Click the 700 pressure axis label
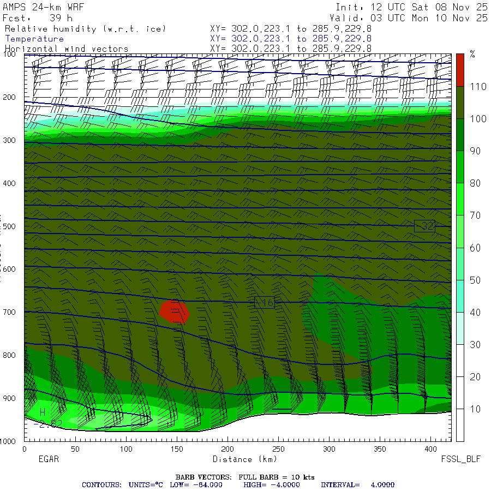Image resolution: width=491 pixels, height=491 pixels. 9,312
